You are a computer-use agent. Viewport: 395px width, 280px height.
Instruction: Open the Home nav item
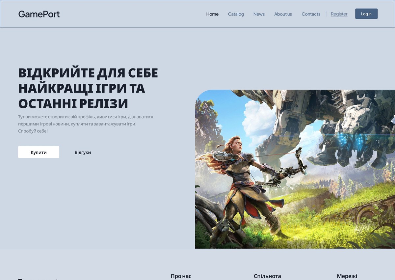tap(212, 14)
